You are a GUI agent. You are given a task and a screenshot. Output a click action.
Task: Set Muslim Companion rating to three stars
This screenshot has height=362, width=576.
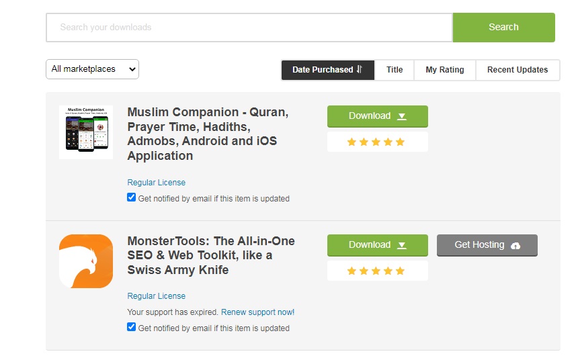point(376,142)
